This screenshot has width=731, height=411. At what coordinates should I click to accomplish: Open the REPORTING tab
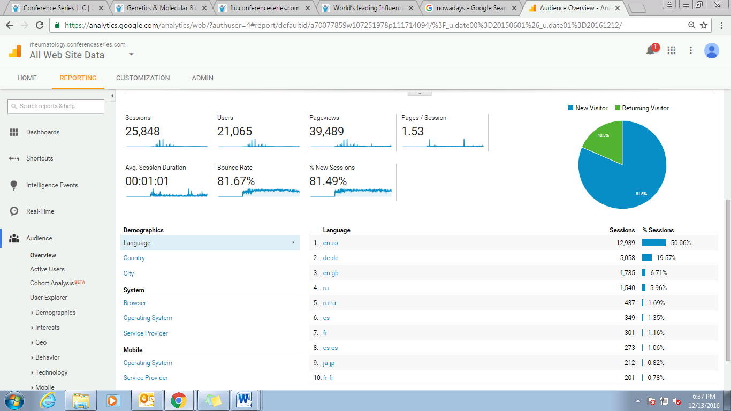(x=78, y=78)
